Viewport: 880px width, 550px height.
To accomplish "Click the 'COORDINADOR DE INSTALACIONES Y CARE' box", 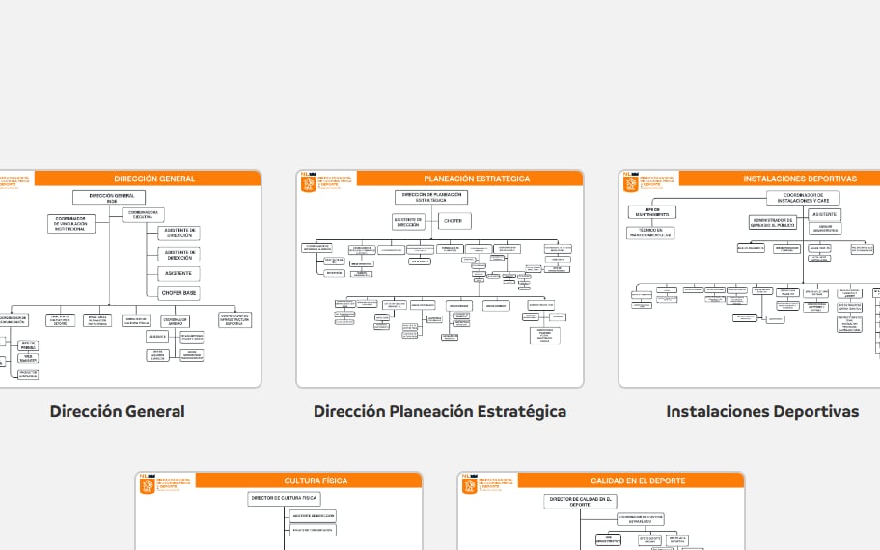I will point(803,198).
